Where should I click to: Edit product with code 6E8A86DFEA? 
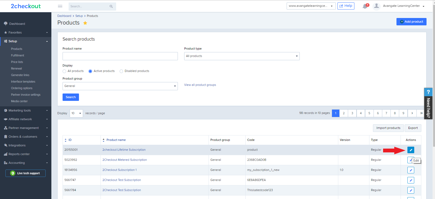[x=411, y=180]
